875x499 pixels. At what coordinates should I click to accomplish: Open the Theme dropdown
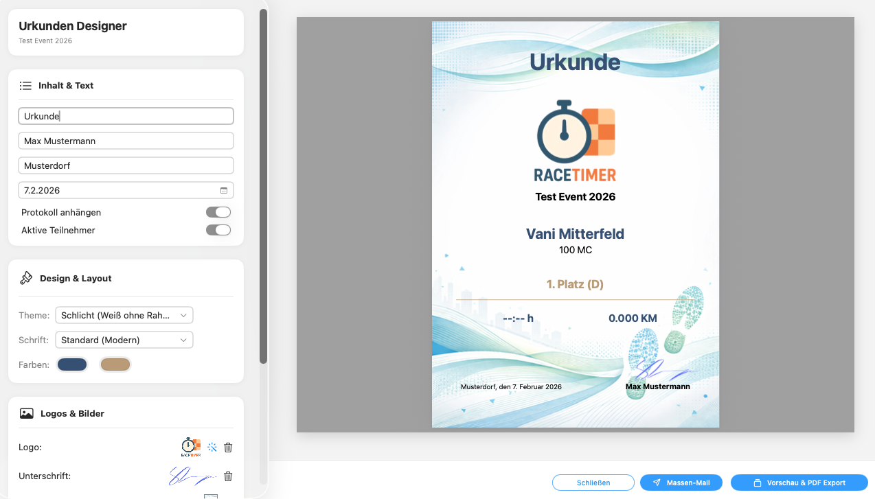124,315
